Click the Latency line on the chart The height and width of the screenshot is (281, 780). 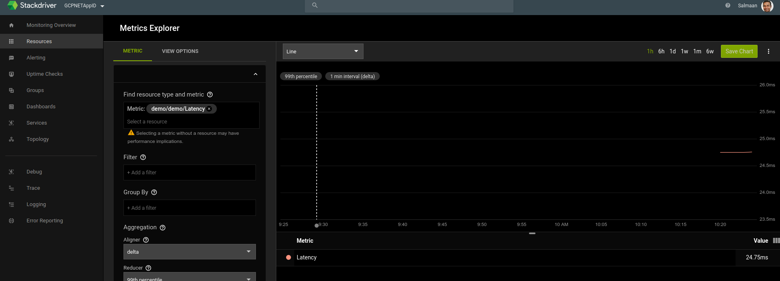click(736, 152)
